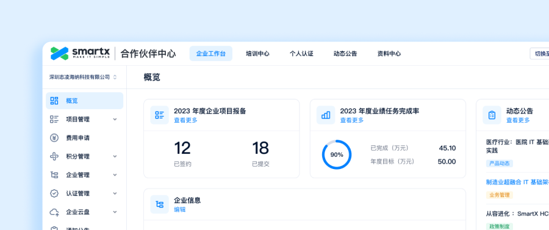The image size is (549, 230).
Task: Select 概览 label in the sidebar
Action: [72, 101]
